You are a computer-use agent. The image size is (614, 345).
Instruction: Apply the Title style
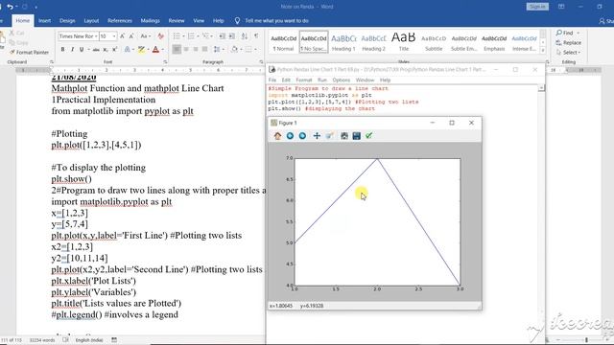click(403, 42)
